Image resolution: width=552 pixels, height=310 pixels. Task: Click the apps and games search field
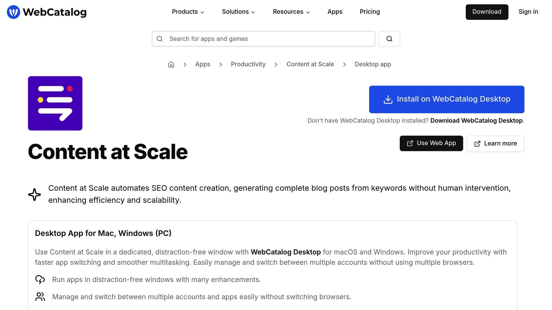[263, 39]
